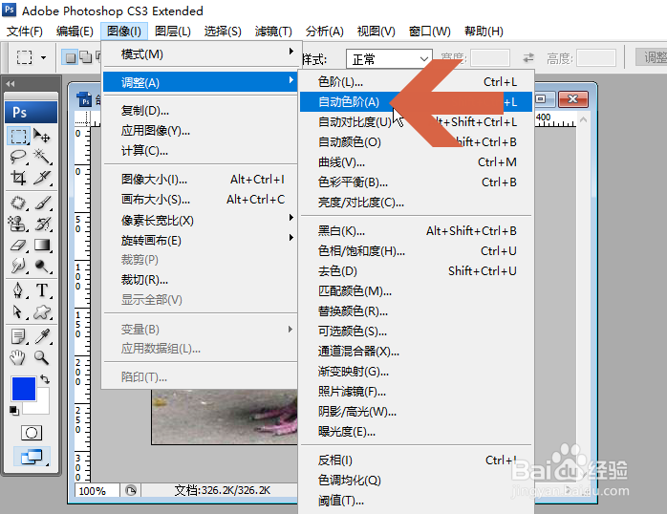This screenshot has height=514, width=667.
Task: Select the Gradient tool
Action: tap(42, 245)
